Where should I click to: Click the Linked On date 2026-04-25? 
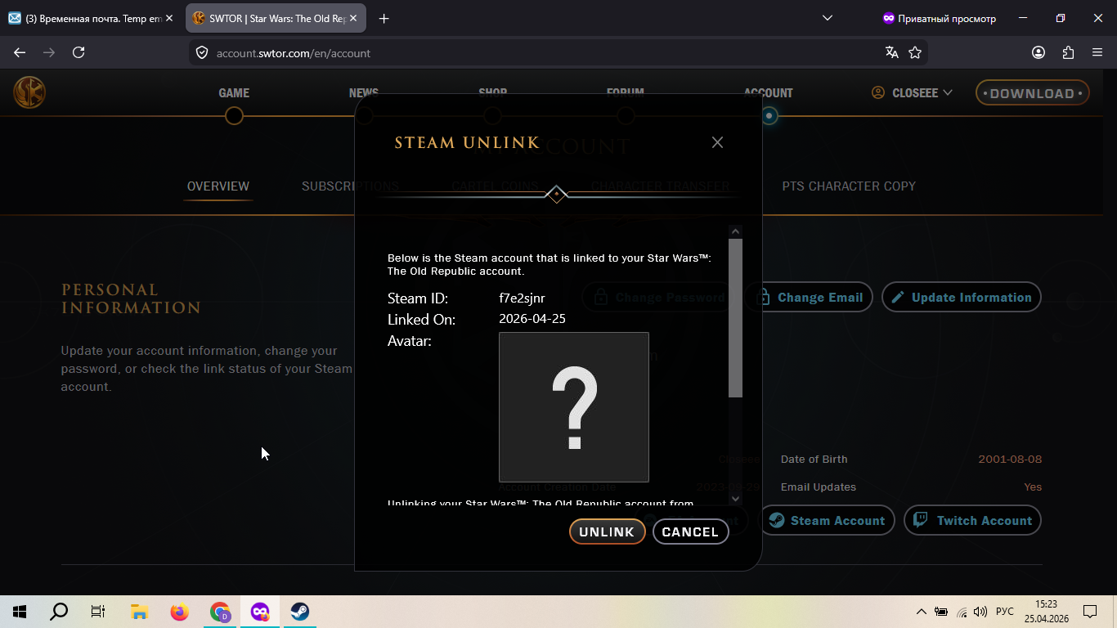pyautogui.click(x=532, y=319)
